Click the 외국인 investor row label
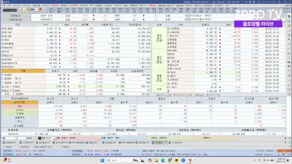Screen dimensions: 292x164 point(20,110)
